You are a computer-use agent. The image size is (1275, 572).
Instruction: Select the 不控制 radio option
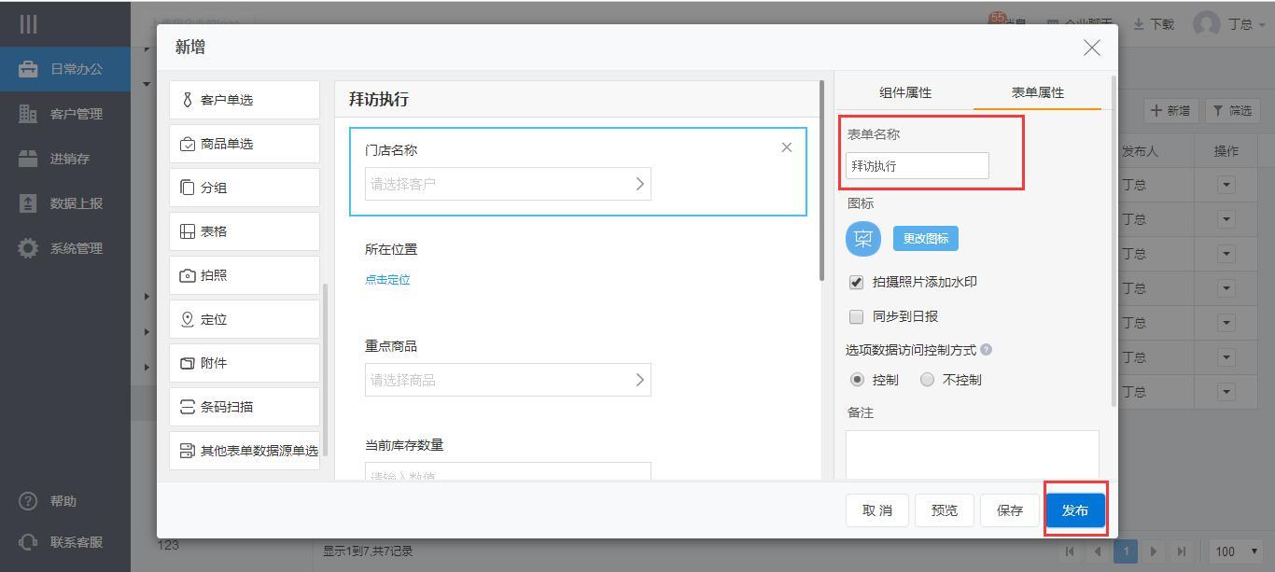tap(927, 380)
